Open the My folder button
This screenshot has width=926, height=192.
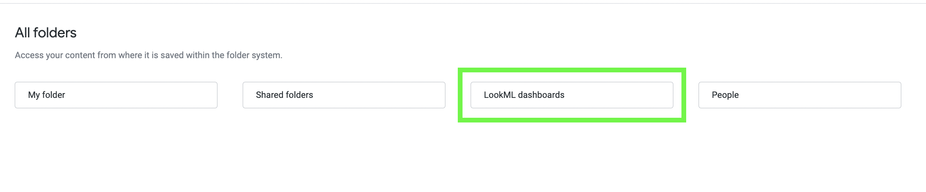click(116, 95)
